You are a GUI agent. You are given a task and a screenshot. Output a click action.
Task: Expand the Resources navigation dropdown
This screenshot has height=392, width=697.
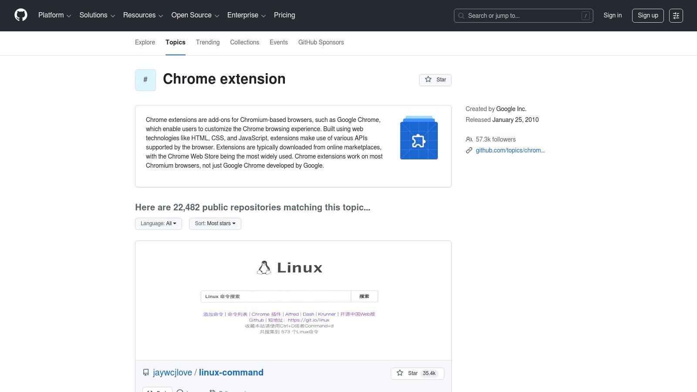(143, 15)
